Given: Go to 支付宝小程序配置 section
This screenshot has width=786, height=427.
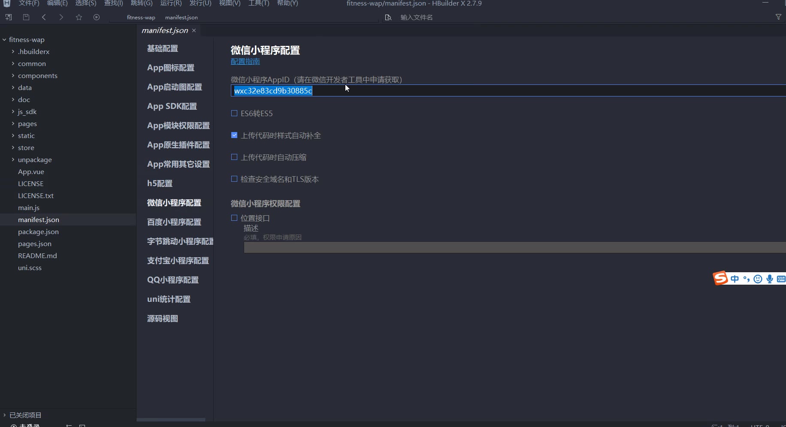Looking at the screenshot, I should 178,261.
